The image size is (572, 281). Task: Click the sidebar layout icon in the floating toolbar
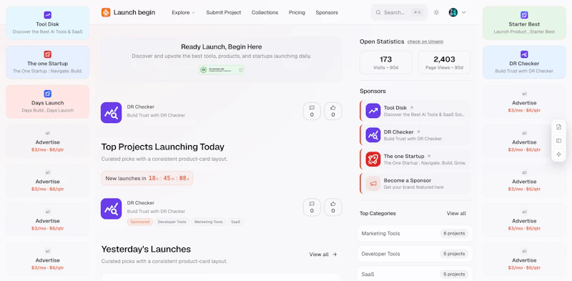tap(558, 140)
